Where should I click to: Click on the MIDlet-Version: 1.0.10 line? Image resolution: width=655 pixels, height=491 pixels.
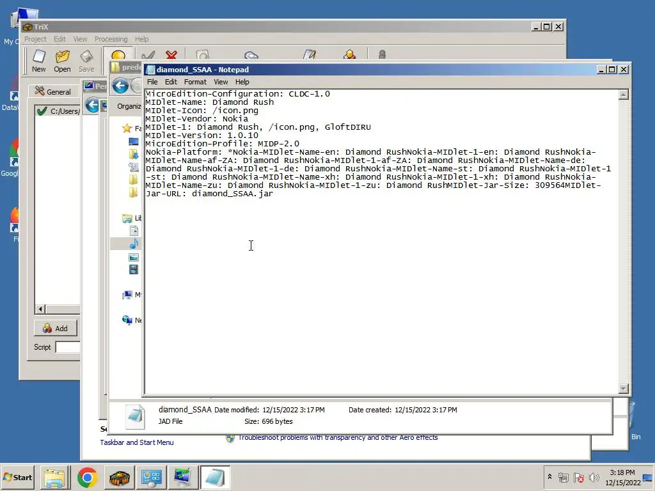click(x=201, y=136)
